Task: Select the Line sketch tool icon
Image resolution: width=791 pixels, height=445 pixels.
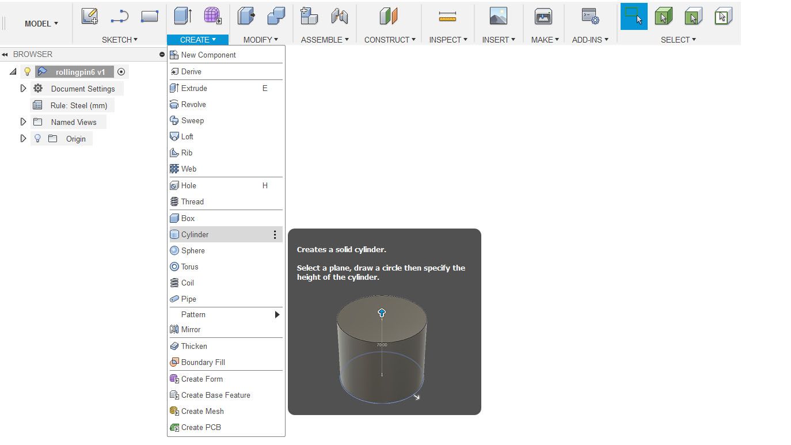Action: (119, 16)
